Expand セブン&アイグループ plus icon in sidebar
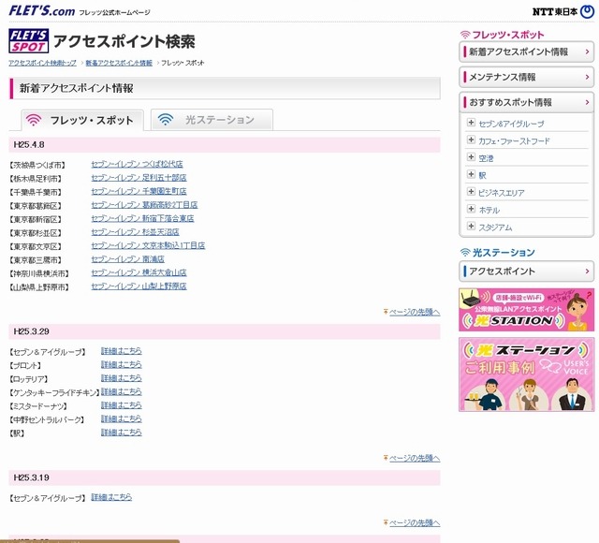Image resolution: width=599 pixels, height=543 pixels. [471, 123]
